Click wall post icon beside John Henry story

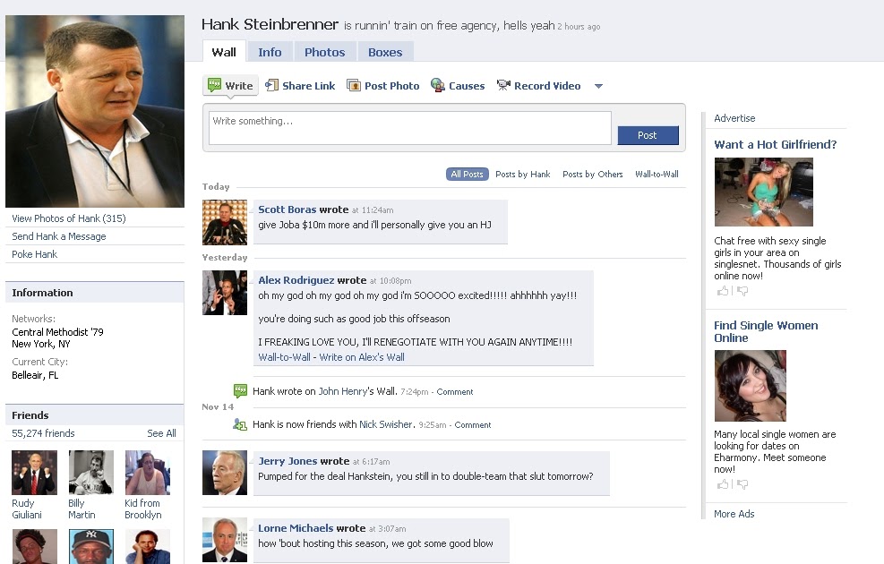pos(240,390)
